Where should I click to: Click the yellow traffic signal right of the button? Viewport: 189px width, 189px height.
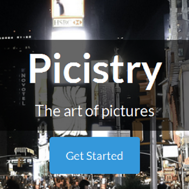[138, 130]
